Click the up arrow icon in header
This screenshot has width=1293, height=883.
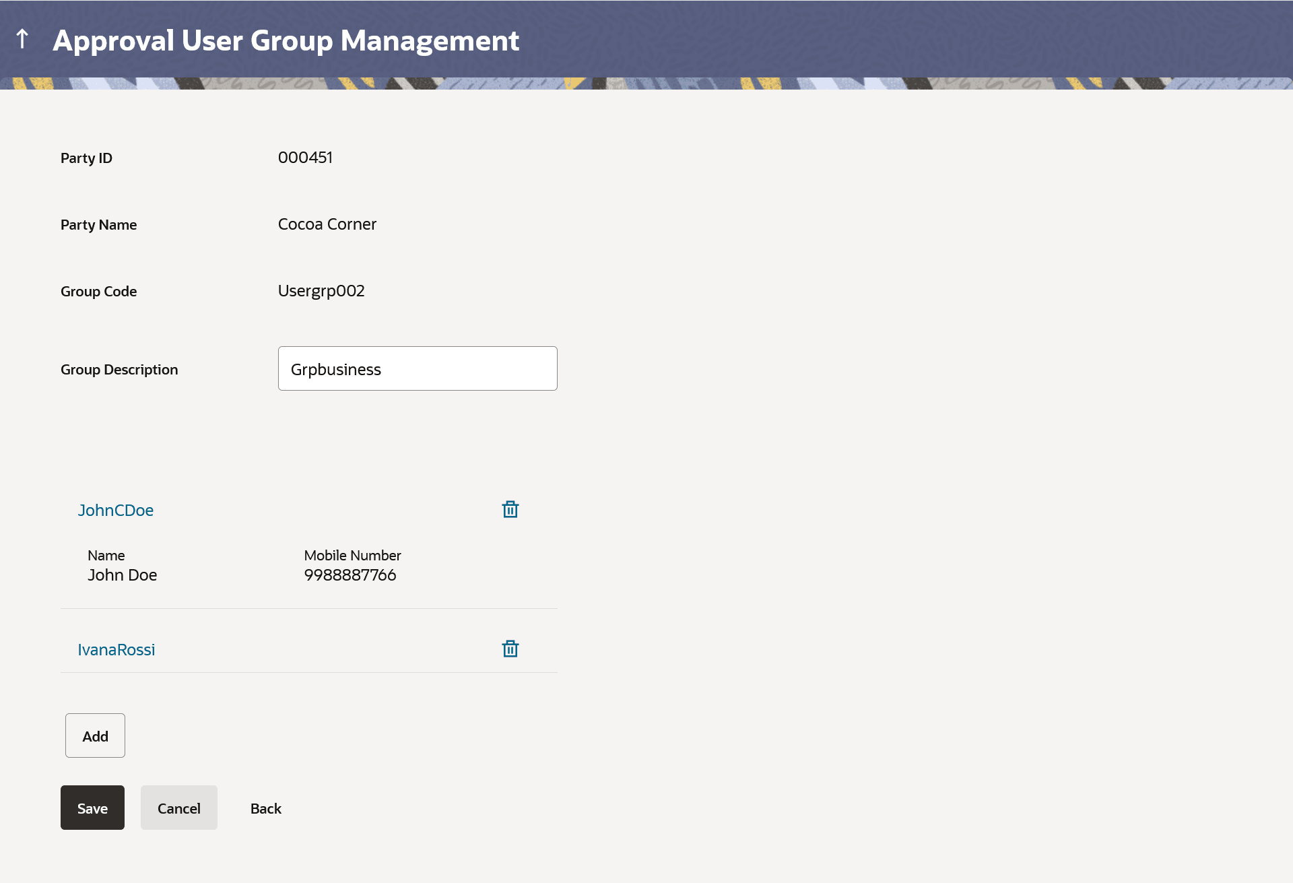22,39
